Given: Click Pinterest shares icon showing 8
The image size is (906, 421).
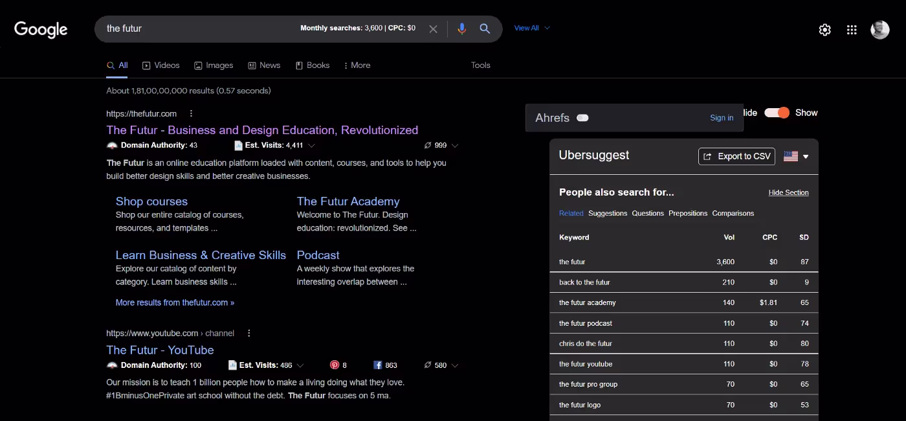Looking at the screenshot, I should click(335, 365).
